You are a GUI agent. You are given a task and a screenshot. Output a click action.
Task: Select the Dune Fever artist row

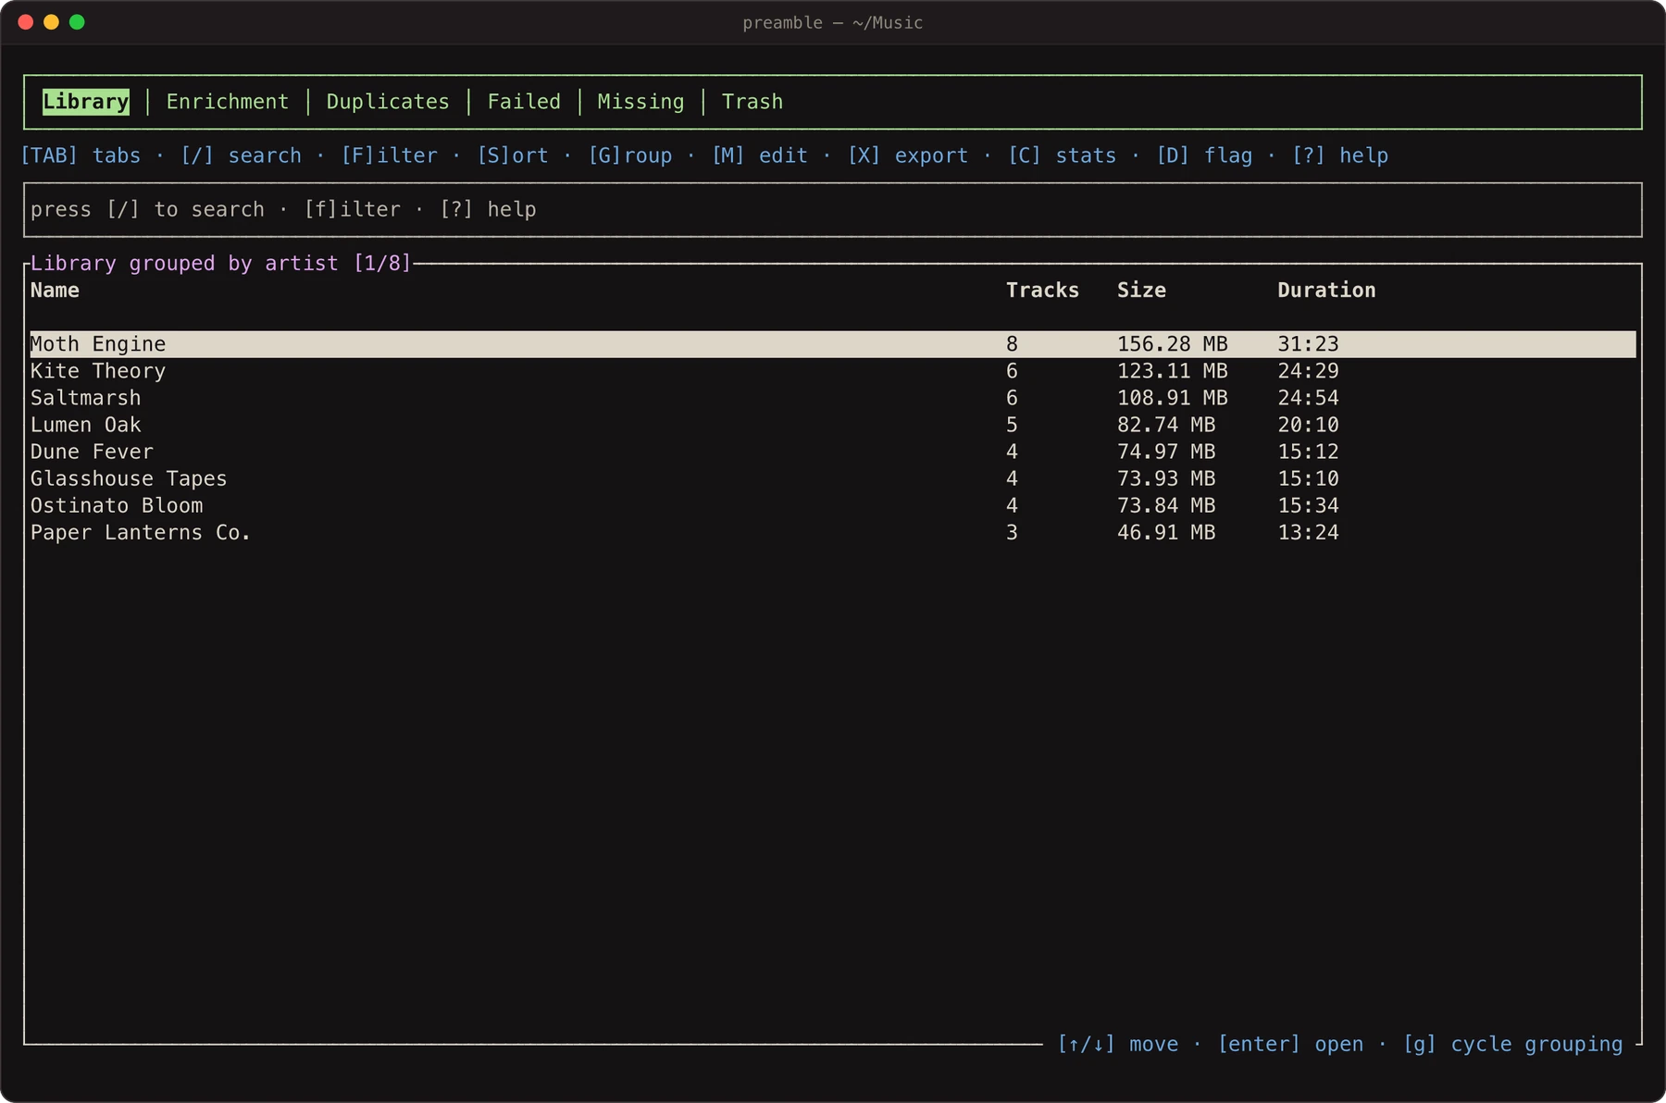tap(833, 452)
